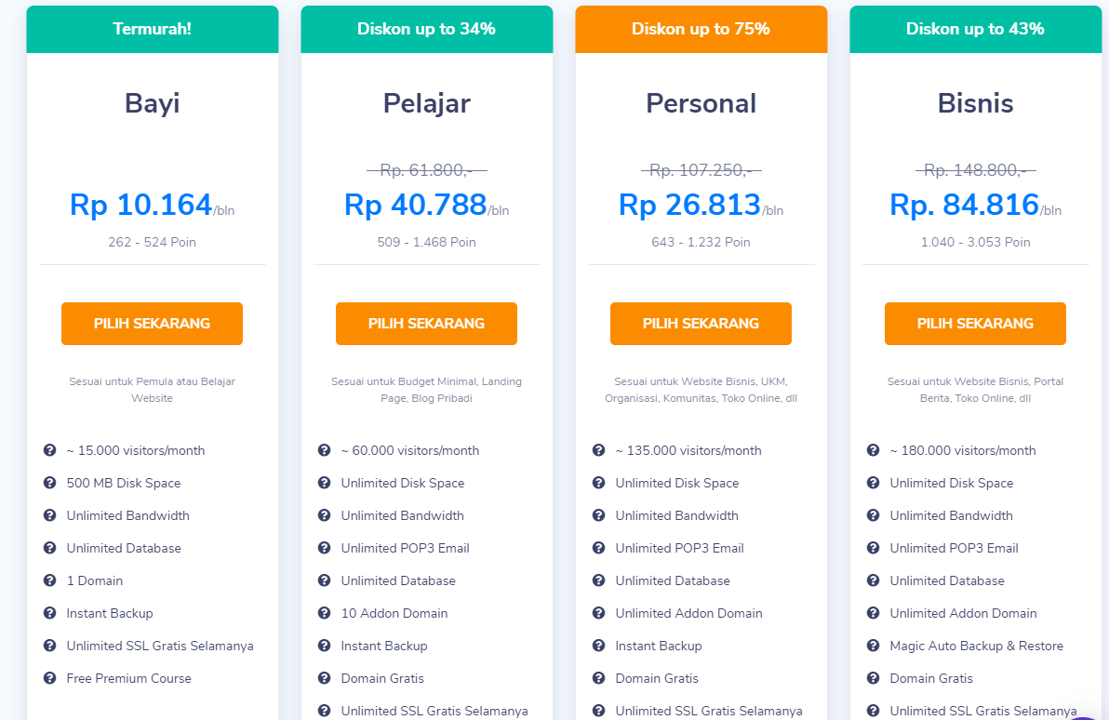The width and height of the screenshot is (1109, 720).
Task: Click help icon next to ~ 135.000 visitors/month
Action: pyautogui.click(x=598, y=450)
